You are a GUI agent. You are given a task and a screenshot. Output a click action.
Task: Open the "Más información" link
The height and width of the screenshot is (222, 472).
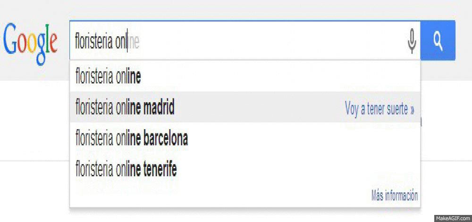(394, 196)
